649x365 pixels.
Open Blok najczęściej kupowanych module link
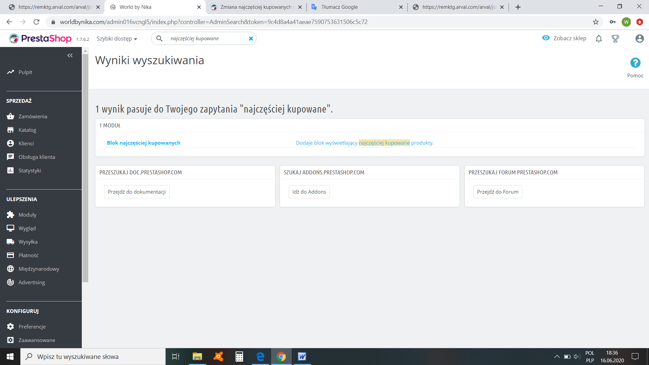click(144, 143)
